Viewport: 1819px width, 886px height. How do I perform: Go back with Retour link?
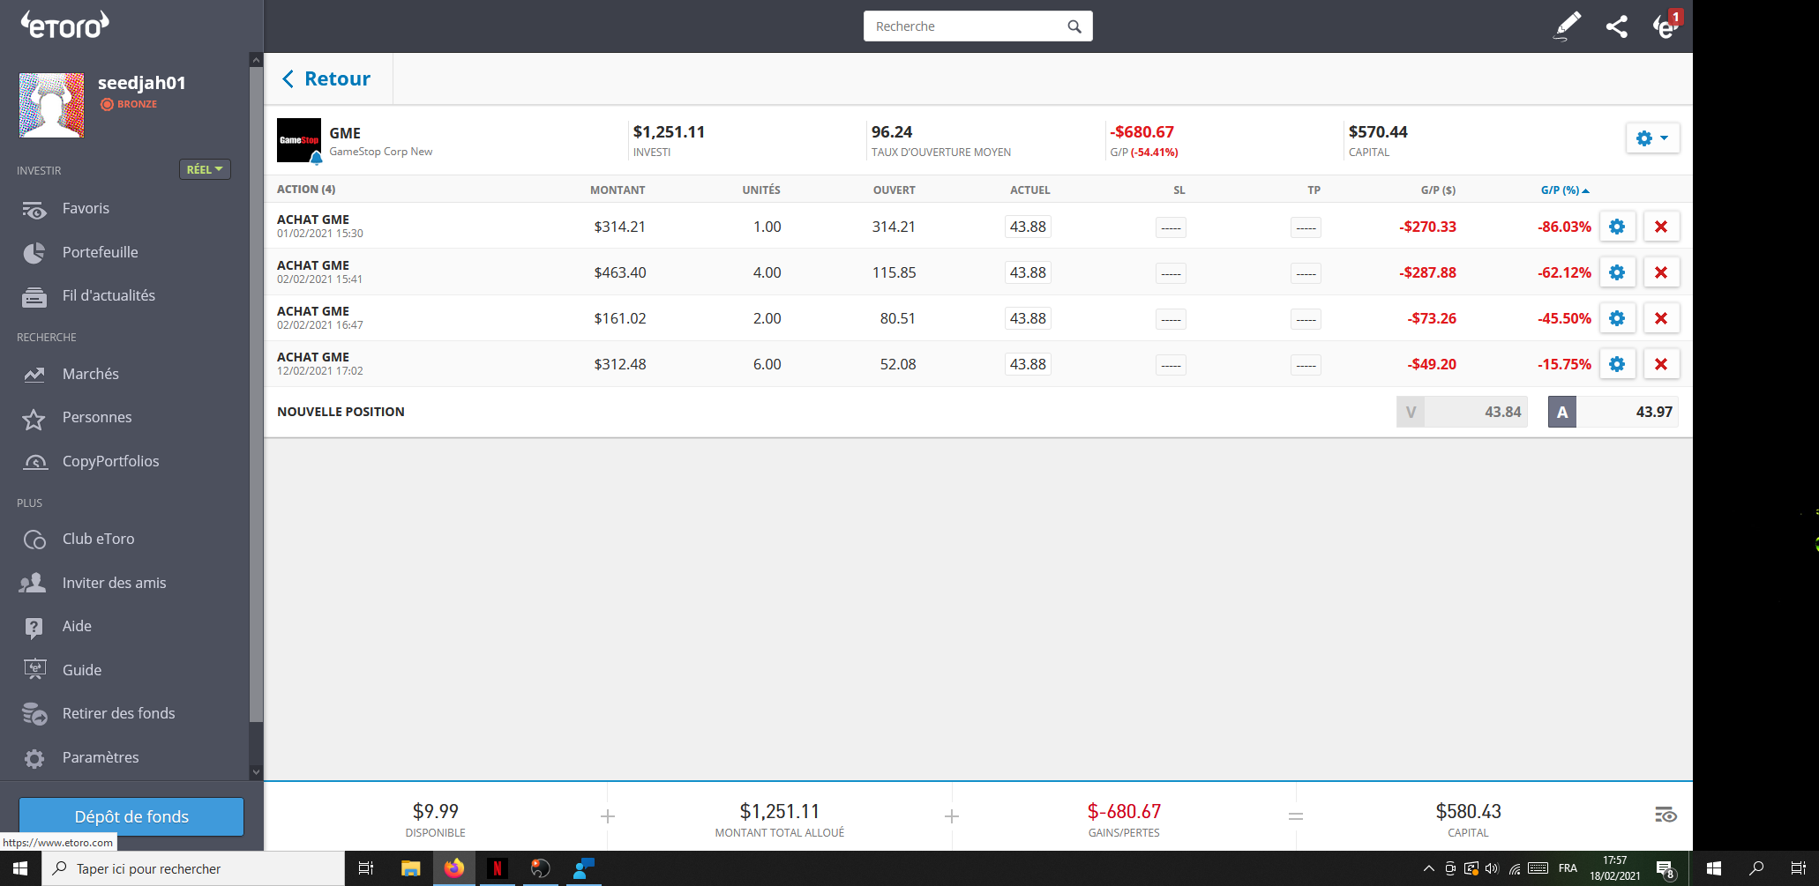tap(326, 78)
